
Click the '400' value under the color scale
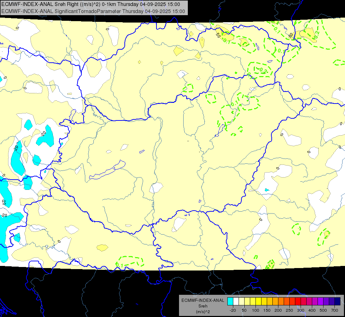click(x=312, y=310)
